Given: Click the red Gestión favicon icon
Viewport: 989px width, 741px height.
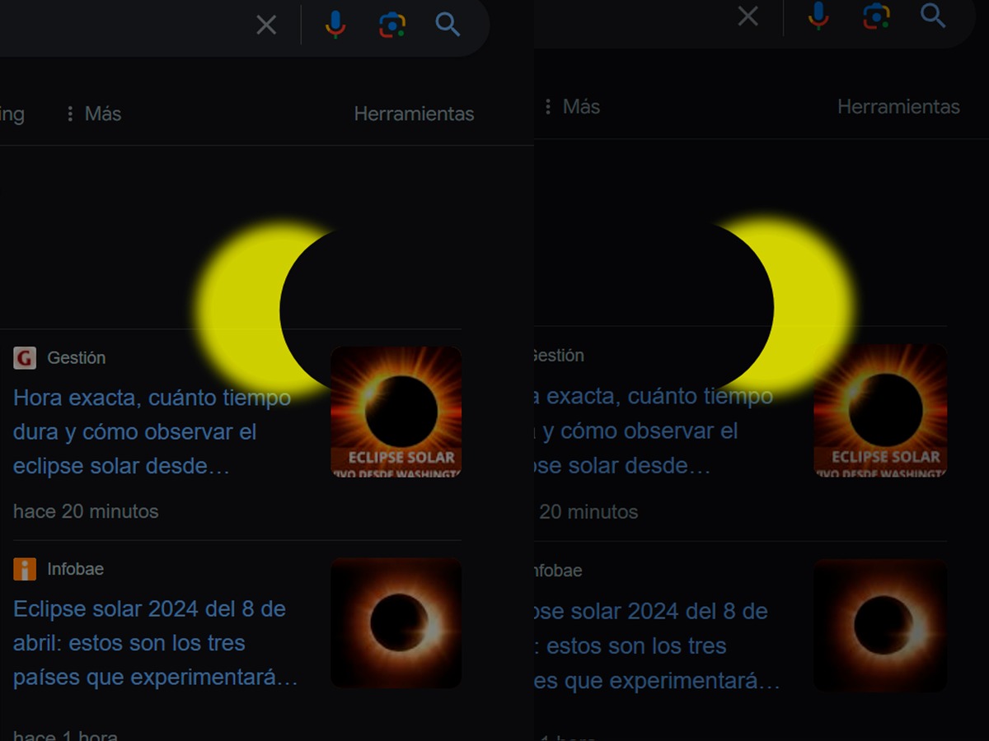Looking at the screenshot, I should click(25, 358).
